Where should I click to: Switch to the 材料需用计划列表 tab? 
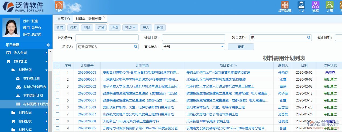89,19
